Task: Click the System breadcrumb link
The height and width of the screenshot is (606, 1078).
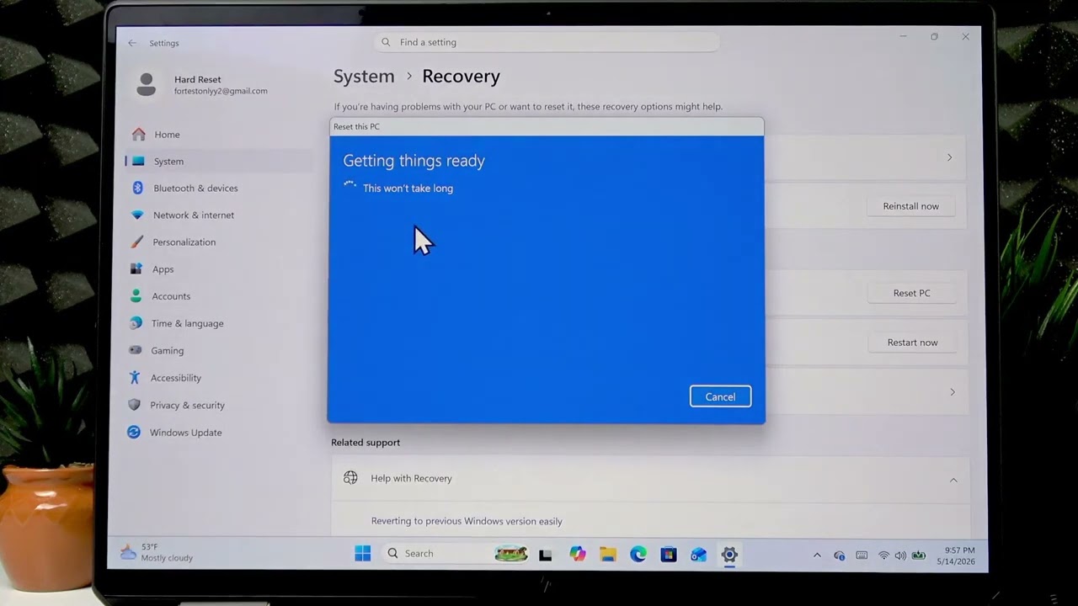Action: [364, 76]
